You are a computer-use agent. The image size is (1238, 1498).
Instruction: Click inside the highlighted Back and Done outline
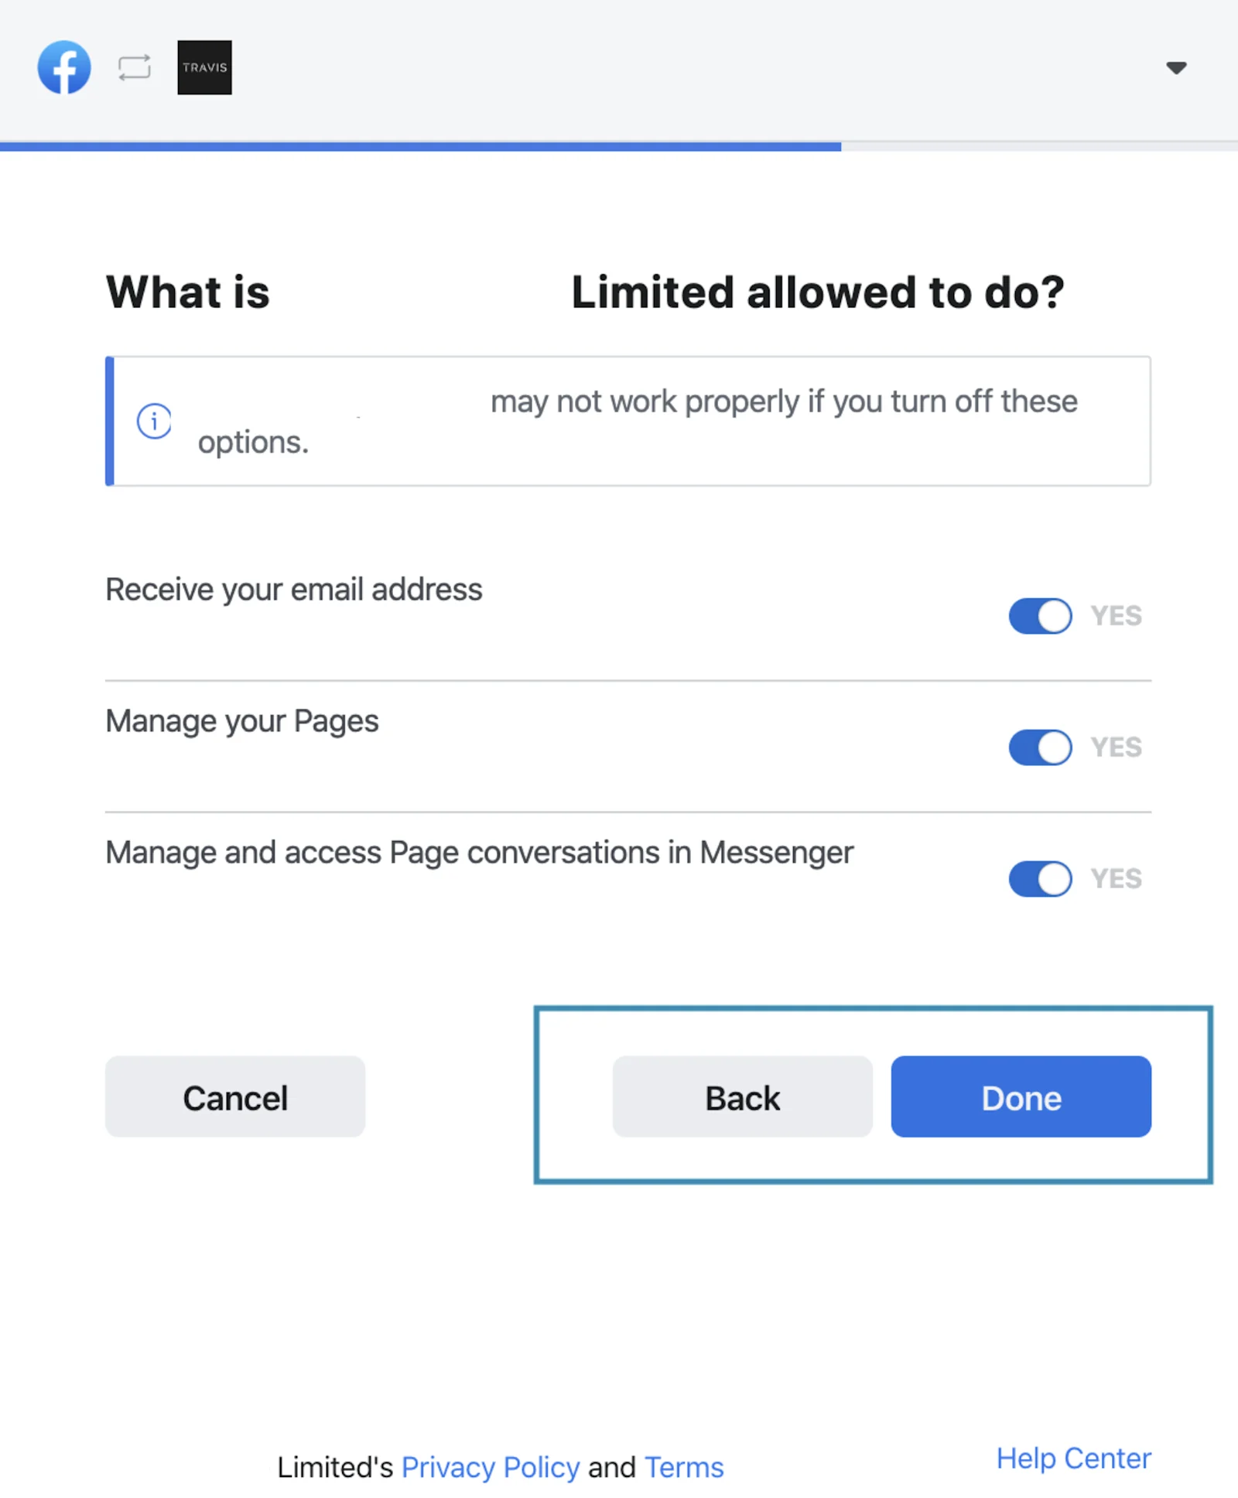pyautogui.click(x=874, y=1093)
